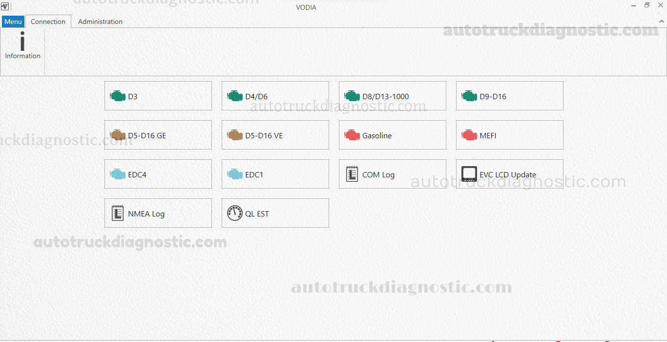The width and height of the screenshot is (667, 342).
Task: Open the NMEA Log button
Action: (158, 213)
